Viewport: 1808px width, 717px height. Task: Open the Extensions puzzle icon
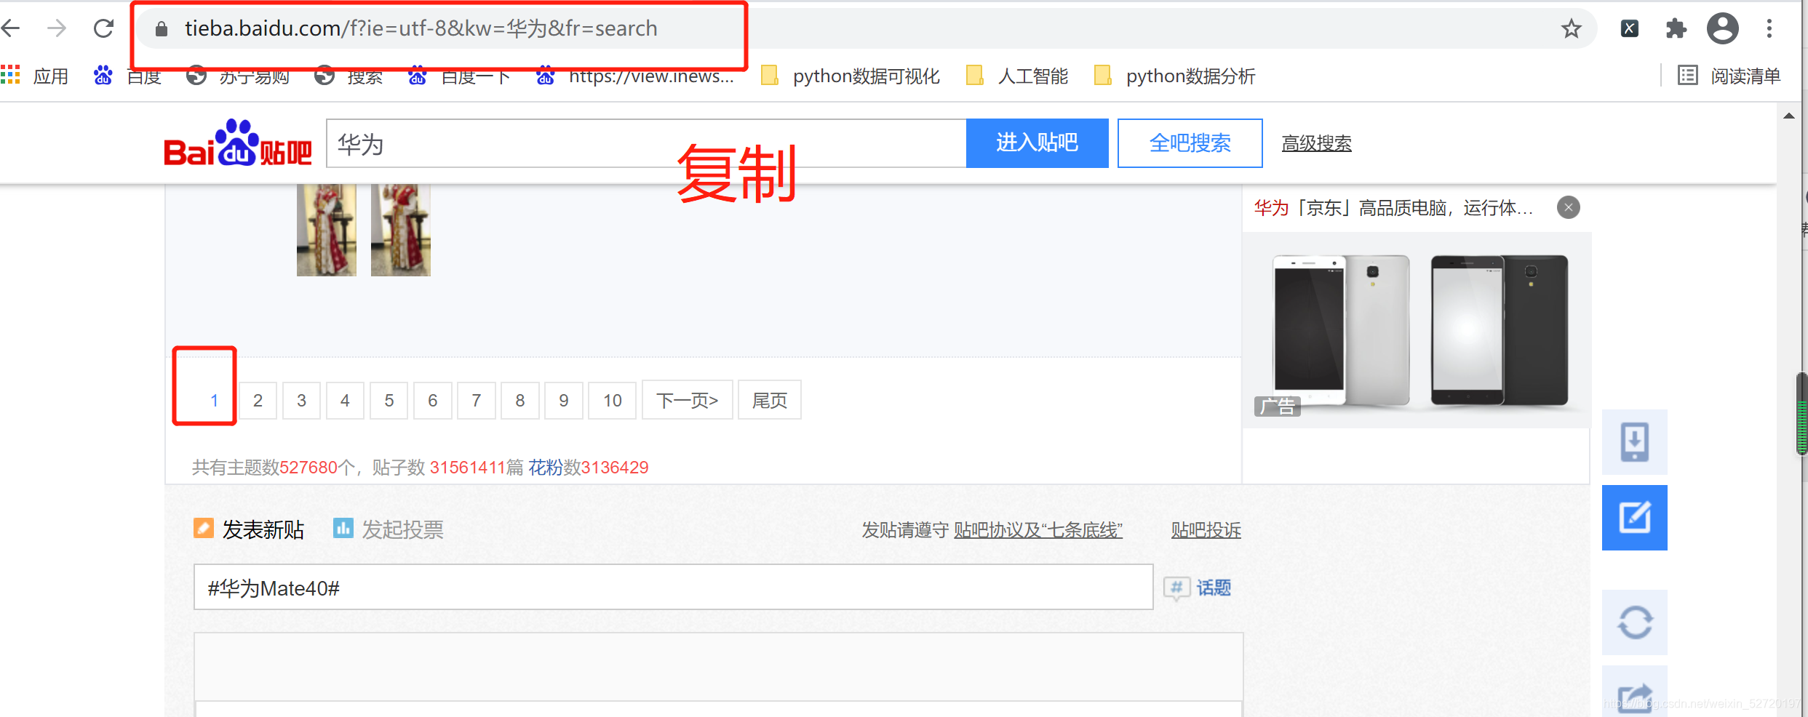pyautogui.click(x=1676, y=28)
